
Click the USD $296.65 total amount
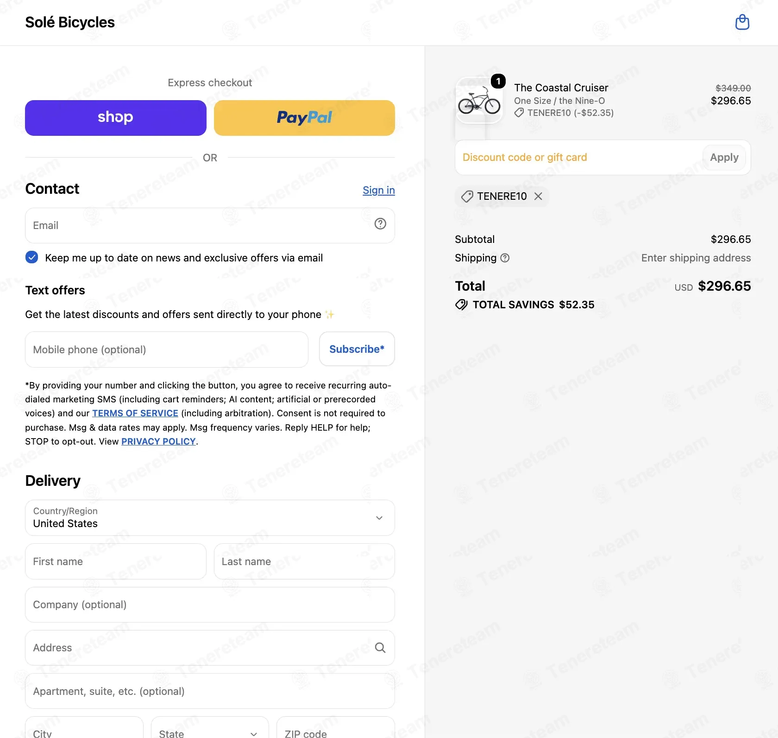pyautogui.click(x=713, y=286)
